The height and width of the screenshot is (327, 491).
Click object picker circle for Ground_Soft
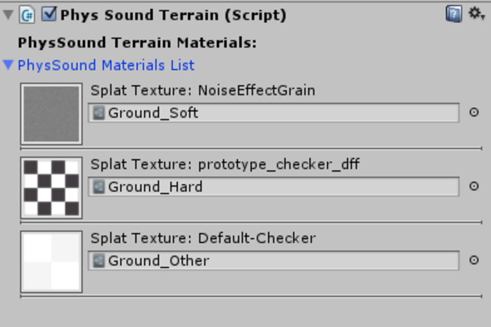(x=475, y=112)
